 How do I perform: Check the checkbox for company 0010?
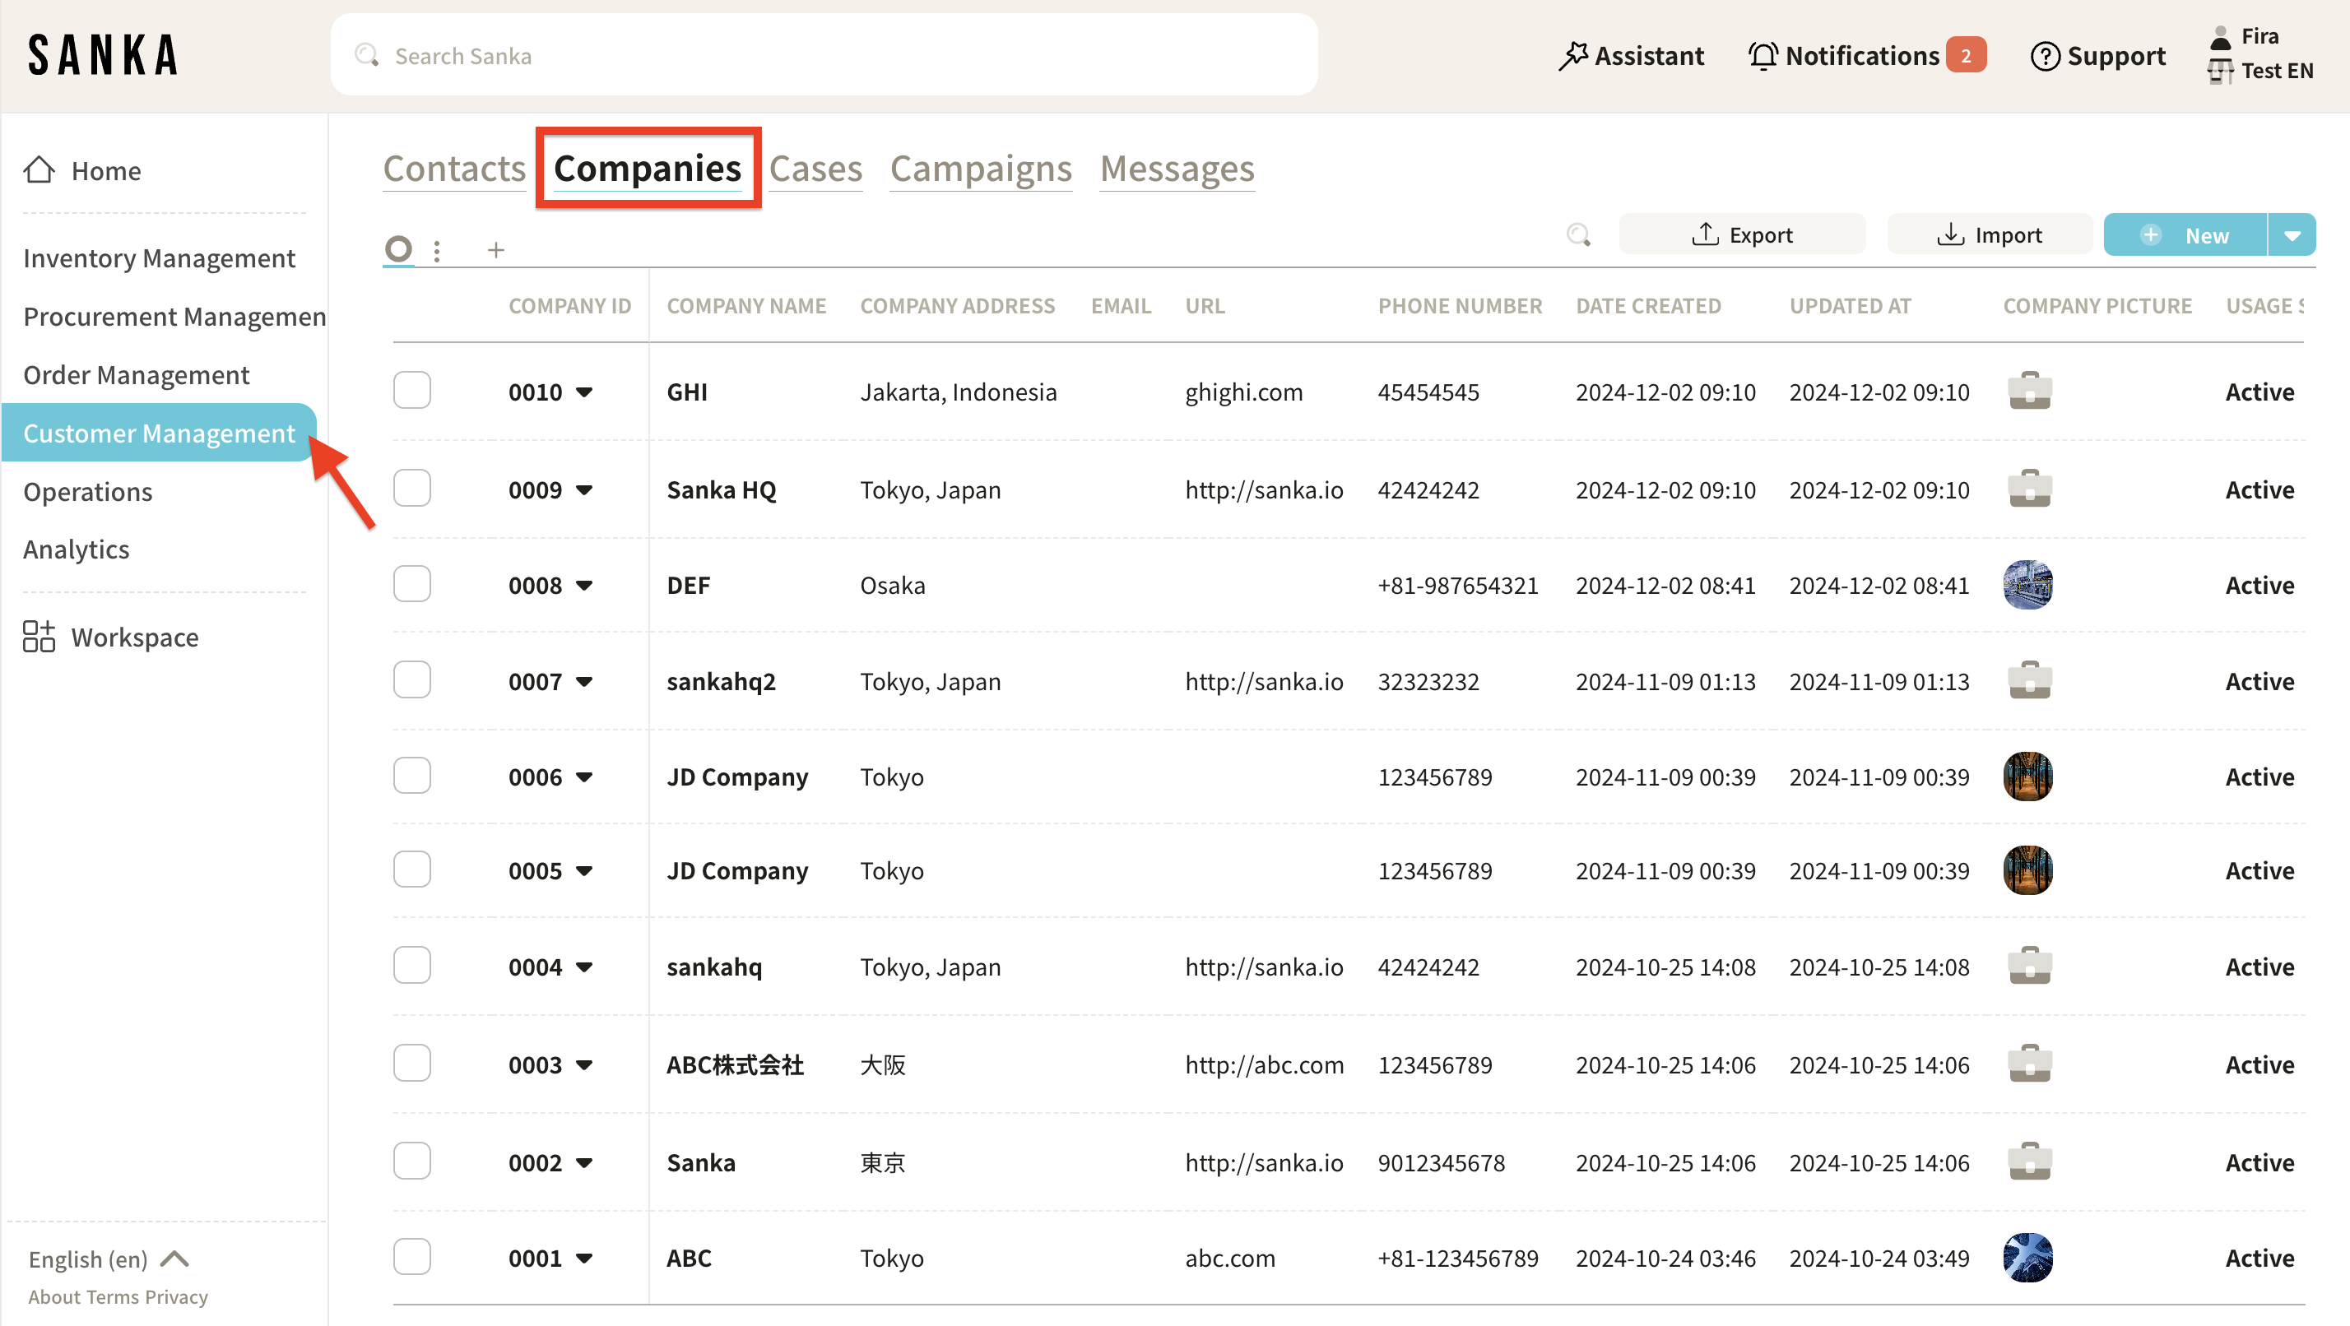[x=411, y=392]
